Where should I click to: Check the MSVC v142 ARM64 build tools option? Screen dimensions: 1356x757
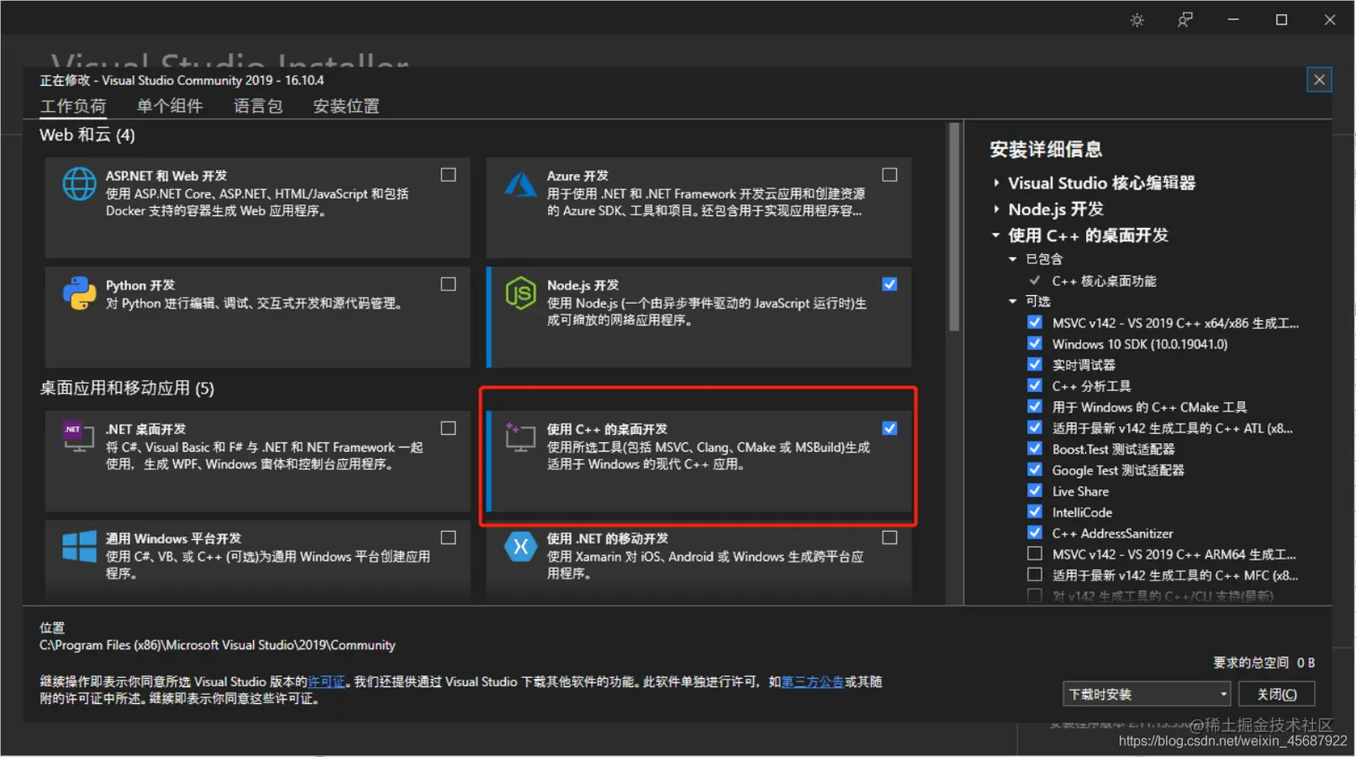1035,554
